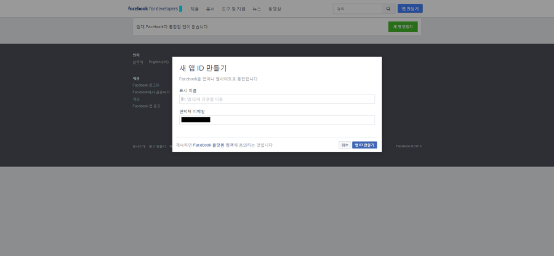Open the 게임 footer link
Screen dimensions: 554x256
click(x=136, y=99)
